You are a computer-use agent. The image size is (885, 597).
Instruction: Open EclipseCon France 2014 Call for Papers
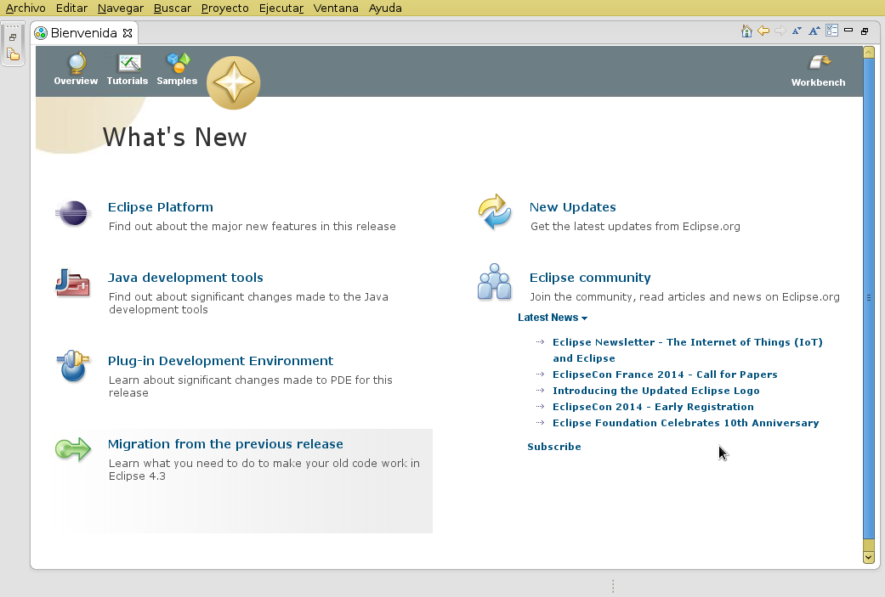coord(665,375)
